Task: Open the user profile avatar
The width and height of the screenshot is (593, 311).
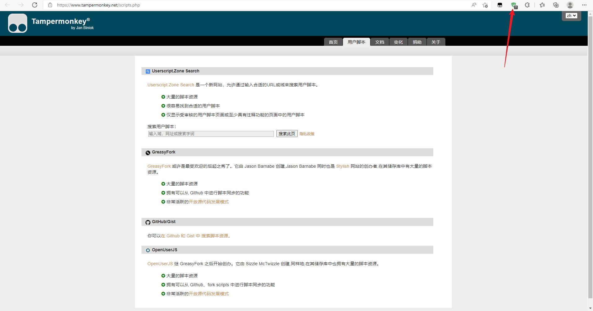Action: pos(570,5)
